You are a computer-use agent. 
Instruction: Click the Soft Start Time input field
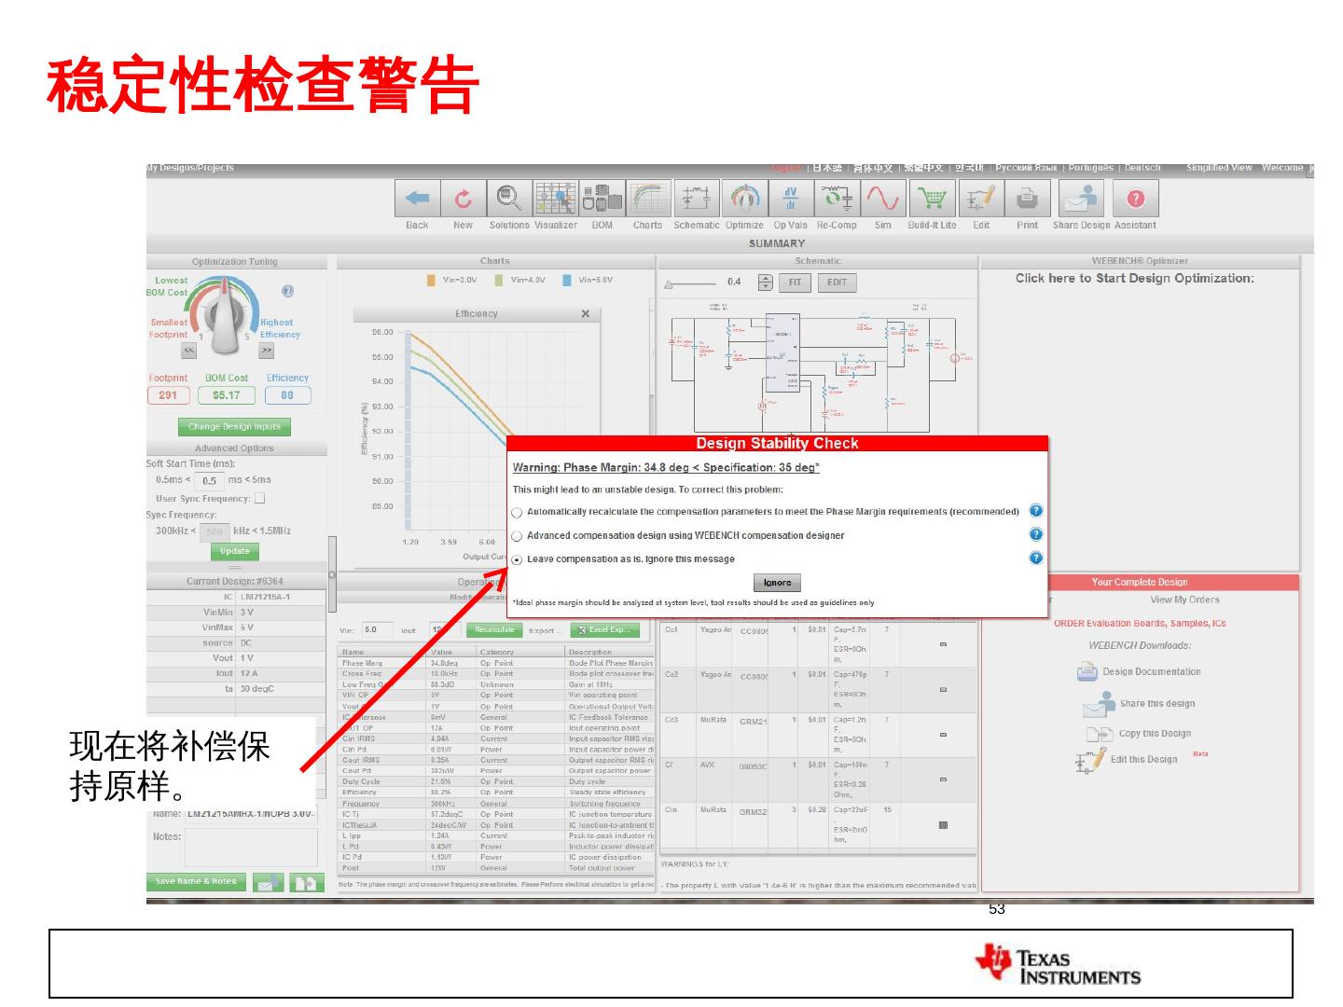(210, 481)
